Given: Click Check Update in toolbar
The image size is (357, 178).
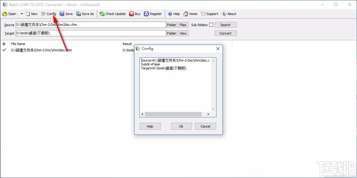Looking at the screenshot, I should point(113,14).
